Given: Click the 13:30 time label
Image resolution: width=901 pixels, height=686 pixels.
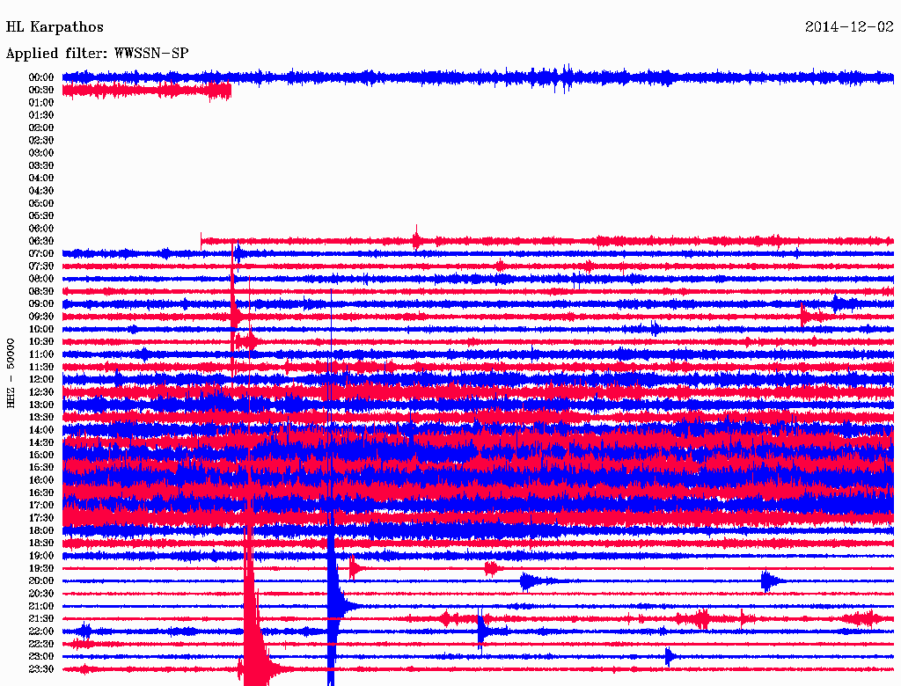Looking at the screenshot, I should click(x=41, y=418).
